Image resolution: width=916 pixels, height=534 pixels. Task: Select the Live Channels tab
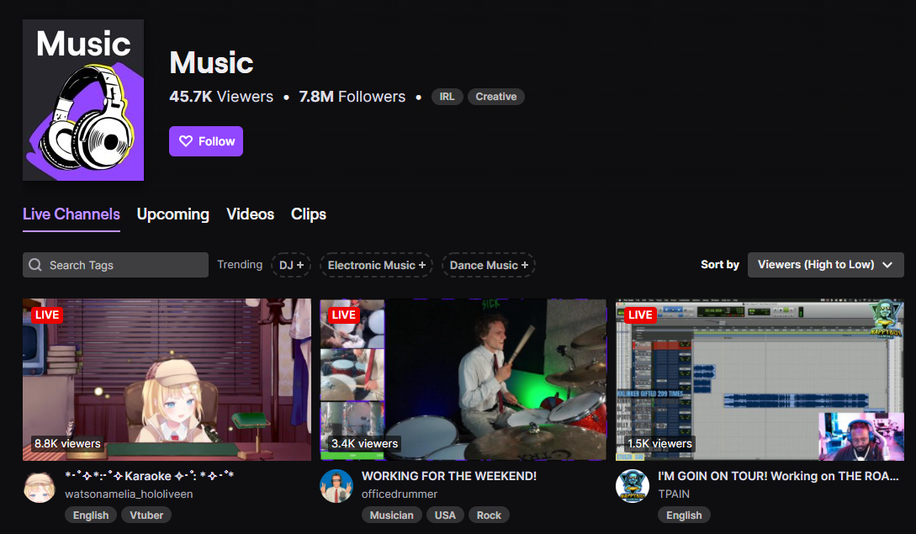click(71, 214)
